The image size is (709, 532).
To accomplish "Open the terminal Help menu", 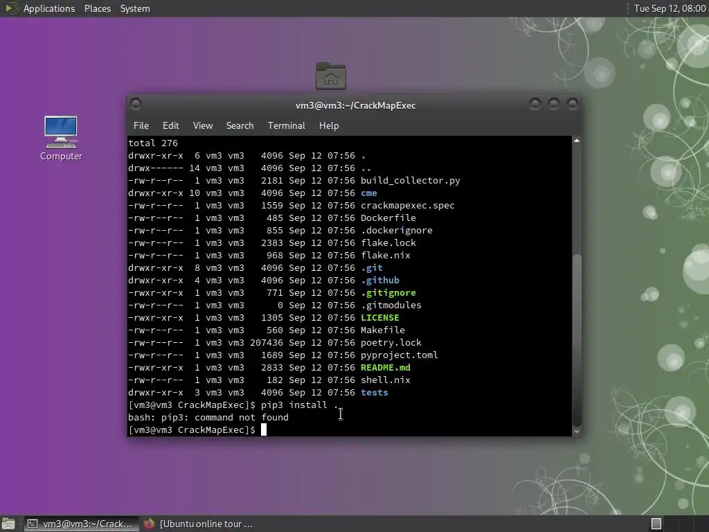I will point(329,126).
